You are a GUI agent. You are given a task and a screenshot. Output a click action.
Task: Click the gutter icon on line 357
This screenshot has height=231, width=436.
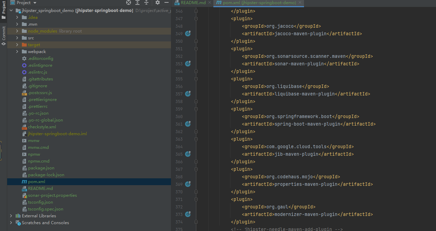point(188,94)
